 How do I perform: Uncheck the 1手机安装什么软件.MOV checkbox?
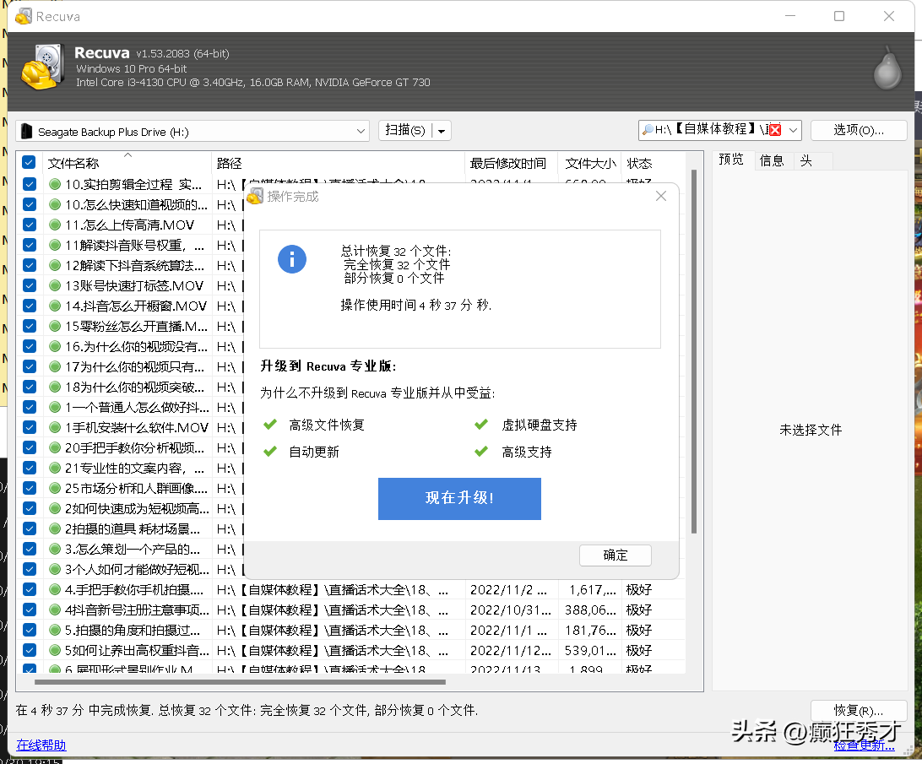[x=29, y=427]
